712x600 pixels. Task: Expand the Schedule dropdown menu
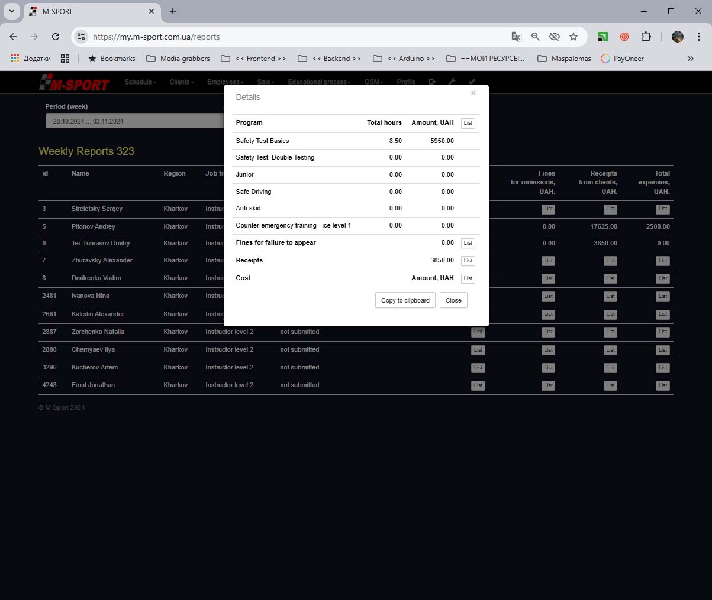140,82
